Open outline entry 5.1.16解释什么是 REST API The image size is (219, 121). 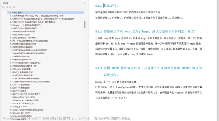(x=21, y=60)
